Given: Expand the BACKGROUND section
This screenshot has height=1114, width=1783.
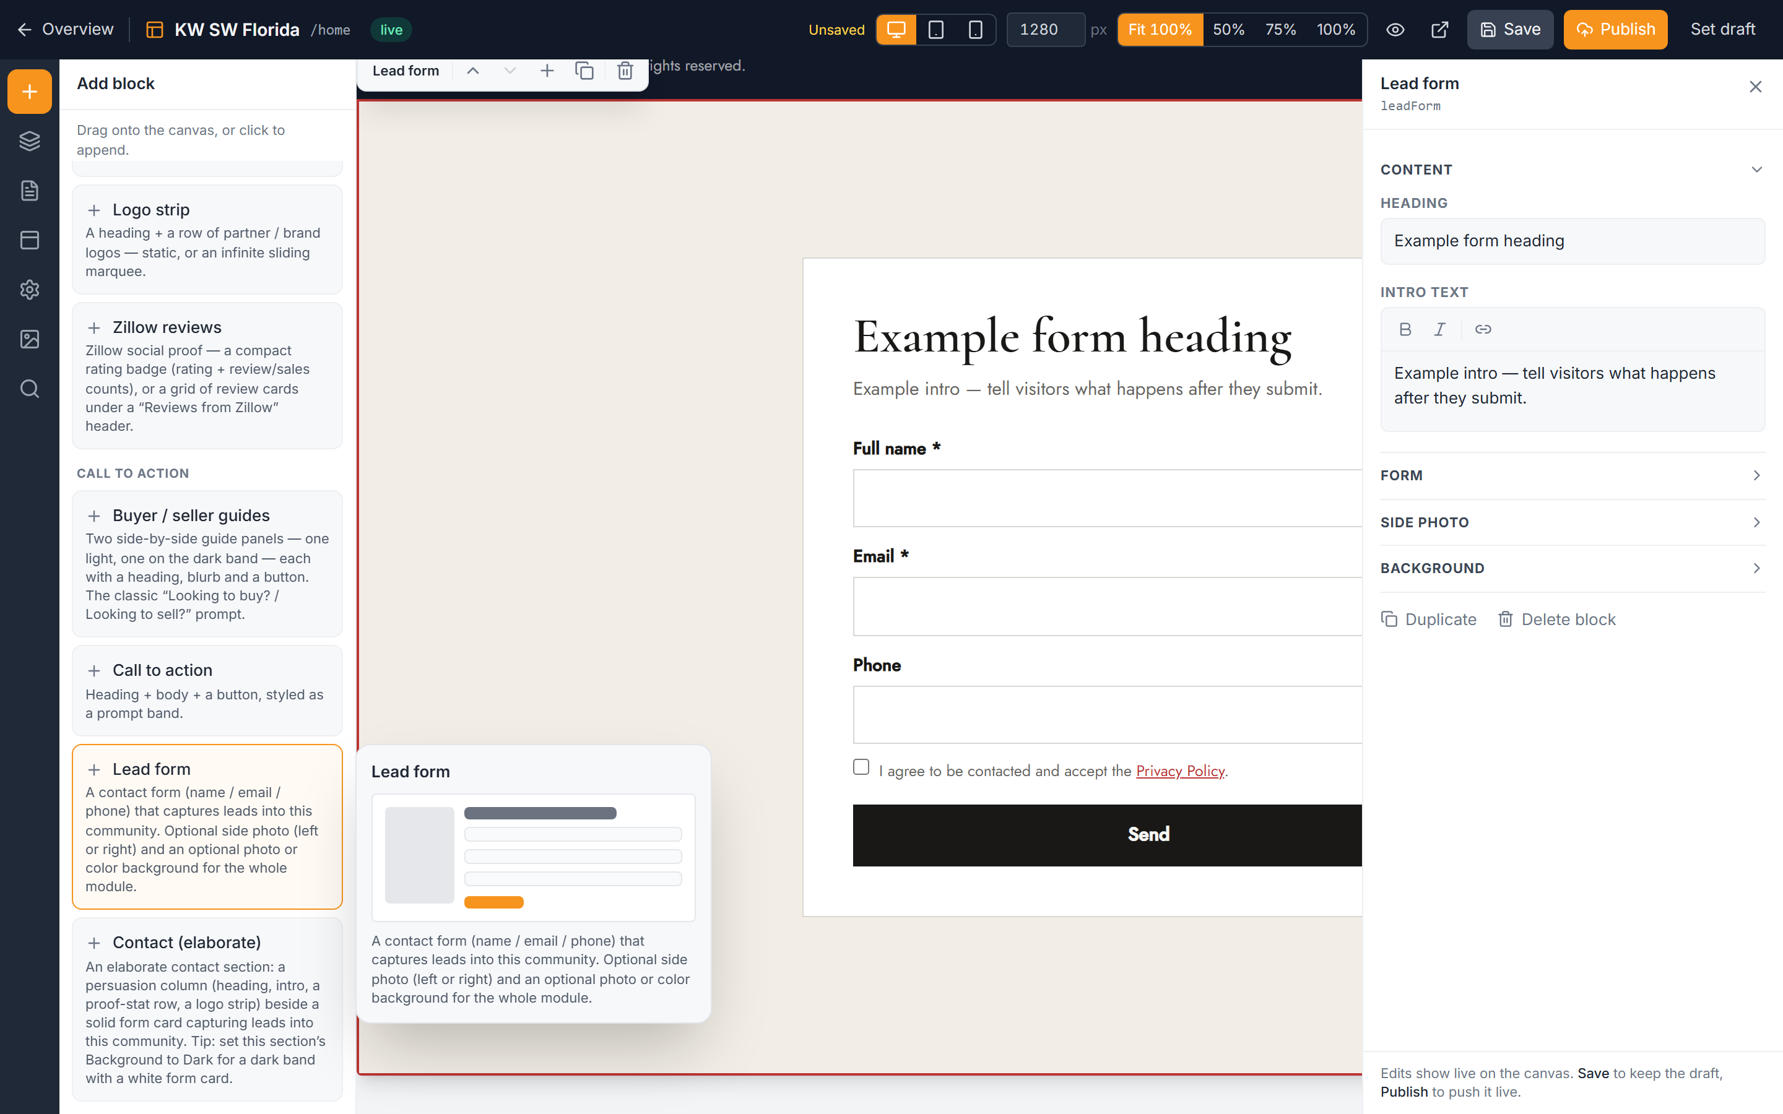Looking at the screenshot, I should click(1573, 568).
